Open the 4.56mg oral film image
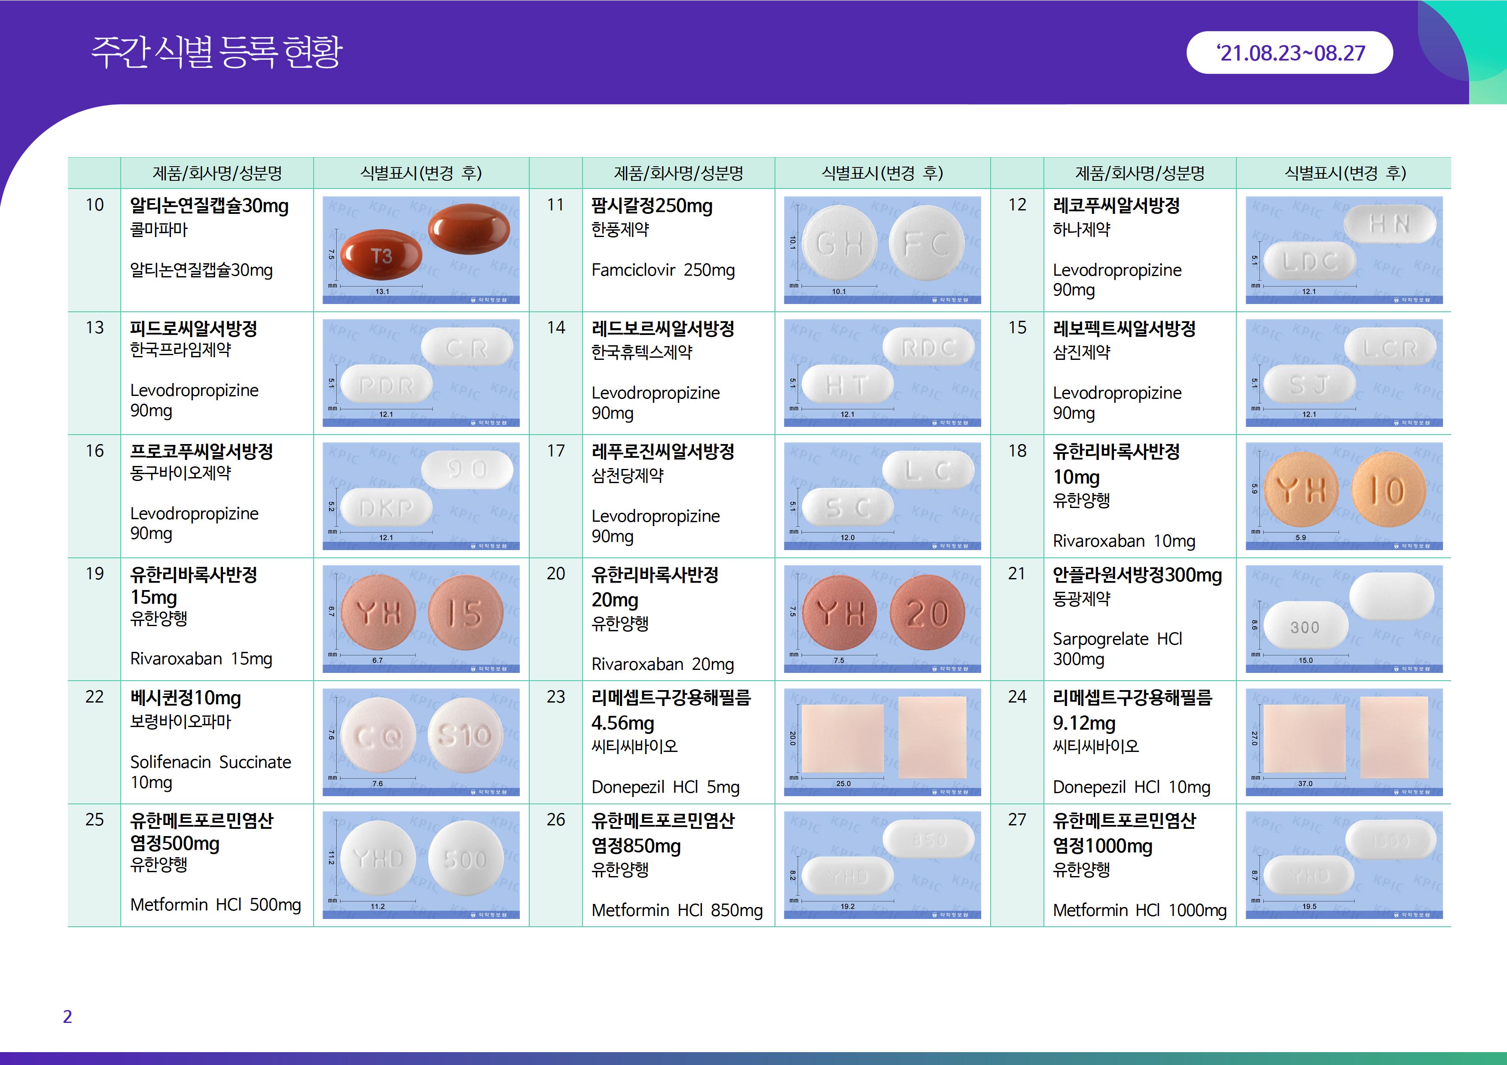 coord(882,742)
